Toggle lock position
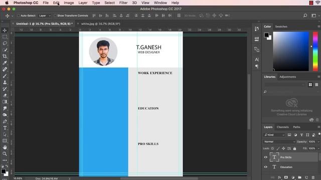Viewport: 321px width, 180px height. (x=283, y=148)
